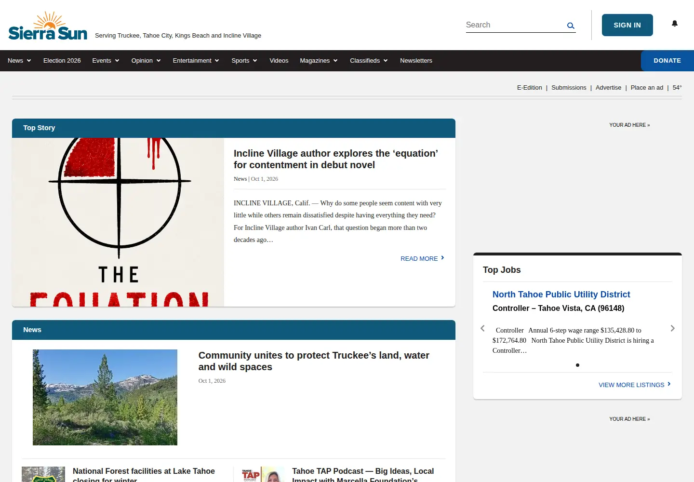Focus the Search input field
Screen dimensions: 694x482
(515, 25)
